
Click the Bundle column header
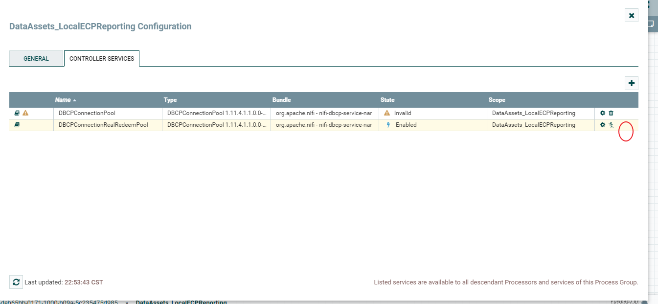282,99
